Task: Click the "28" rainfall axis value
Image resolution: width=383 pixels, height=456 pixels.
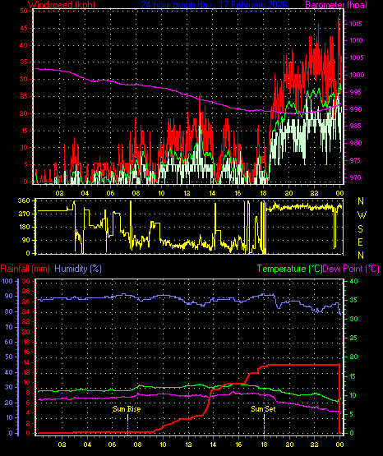Action: 26,292
